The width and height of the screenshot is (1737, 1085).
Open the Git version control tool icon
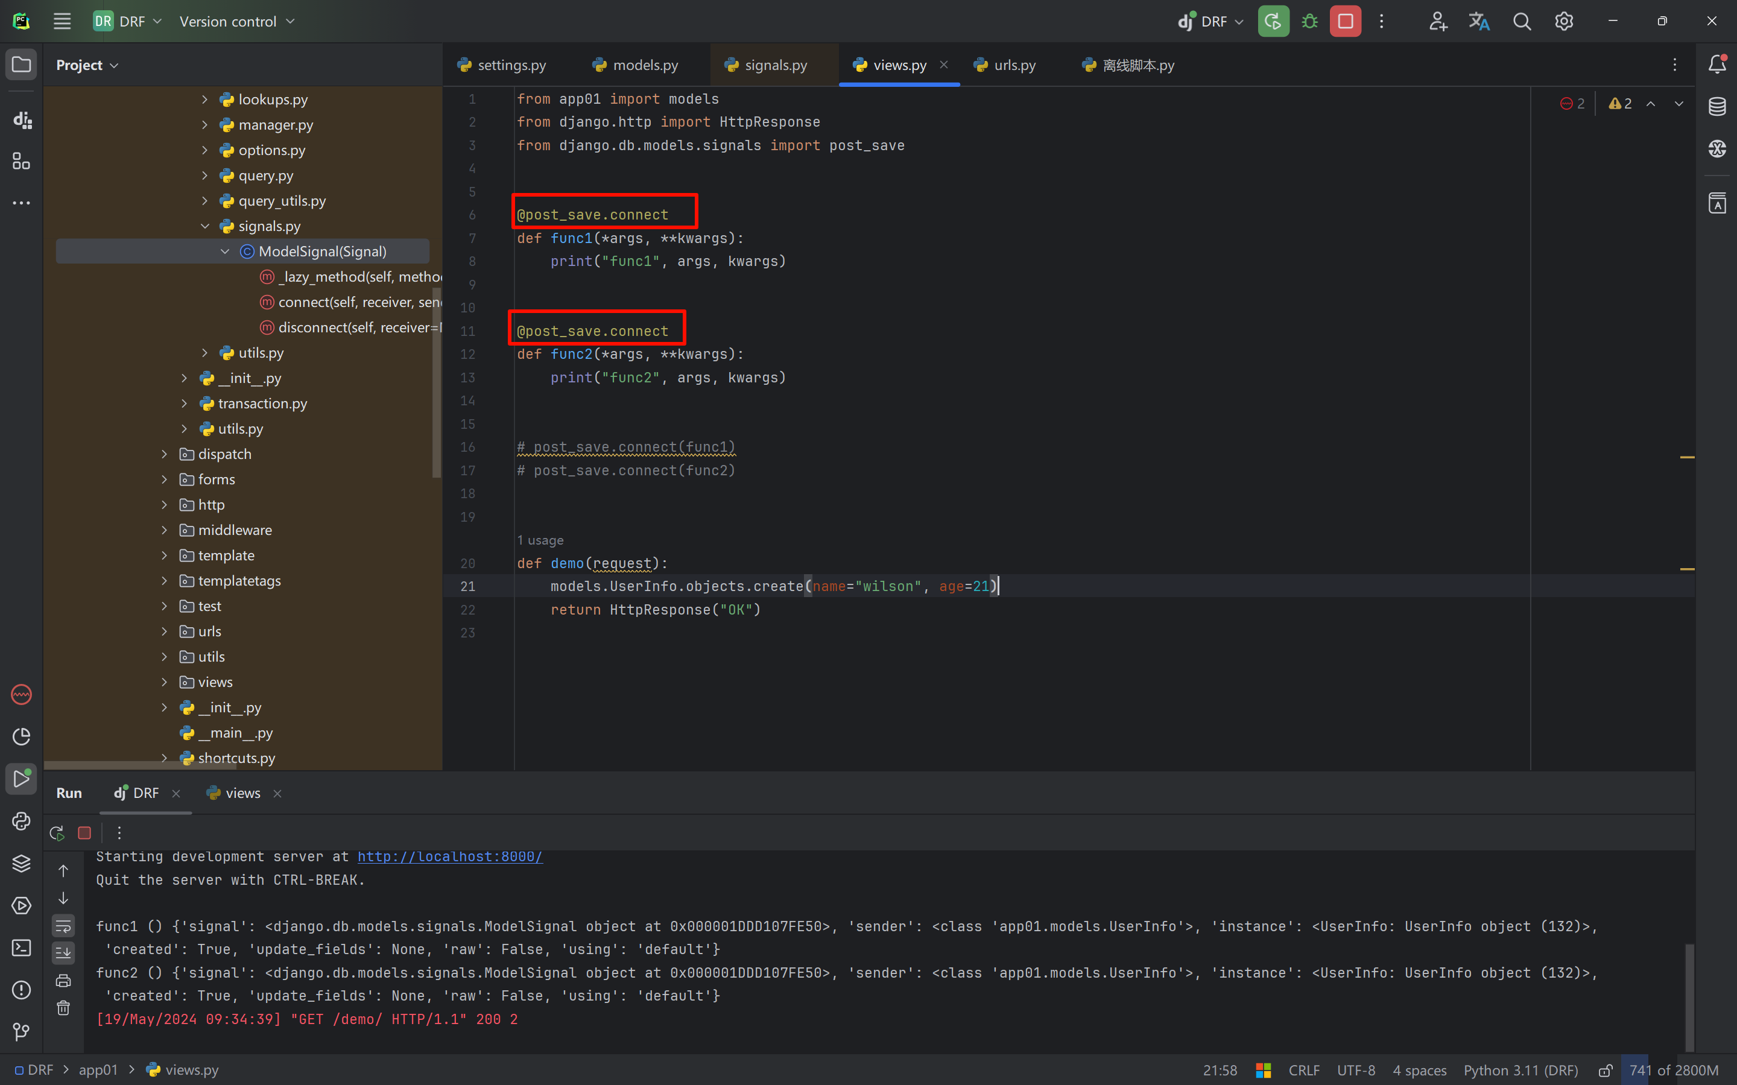[22, 1032]
